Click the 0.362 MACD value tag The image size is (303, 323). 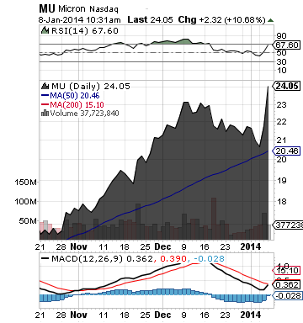[x=286, y=284]
